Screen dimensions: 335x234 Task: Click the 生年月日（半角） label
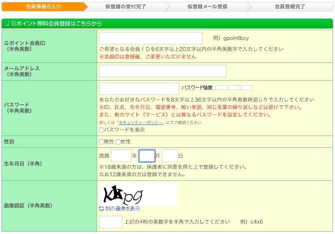(23, 164)
